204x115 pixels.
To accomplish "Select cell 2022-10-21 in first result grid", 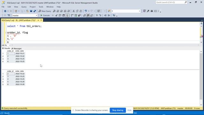I will click(x=20, y=53).
